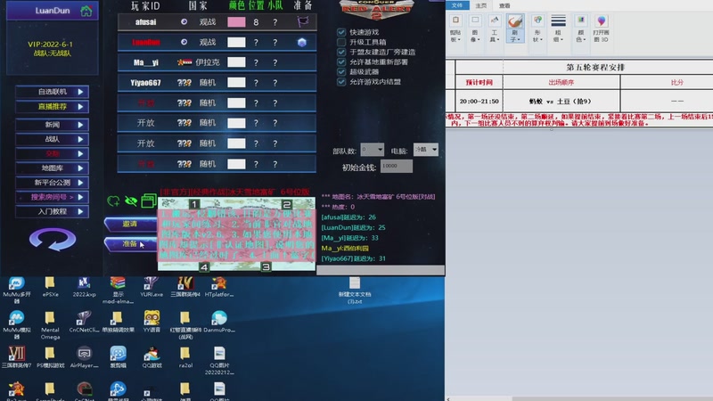The height and width of the screenshot is (401, 713).
Task: Toggle the 于盟友建造厂旁建造 checkbox
Action: pyautogui.click(x=341, y=52)
